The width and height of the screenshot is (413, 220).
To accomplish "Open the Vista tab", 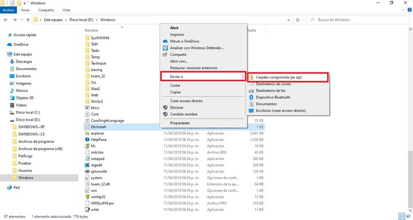I will click(x=66, y=10).
